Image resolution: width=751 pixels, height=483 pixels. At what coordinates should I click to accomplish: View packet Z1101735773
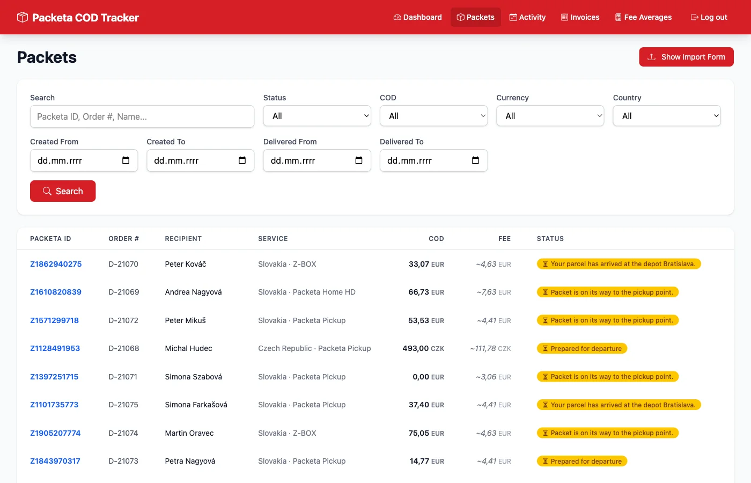54,405
